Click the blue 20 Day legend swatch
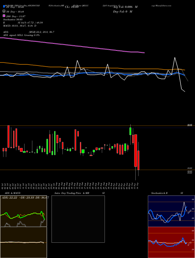This screenshot has width=195, height=258. tap(4, 7)
